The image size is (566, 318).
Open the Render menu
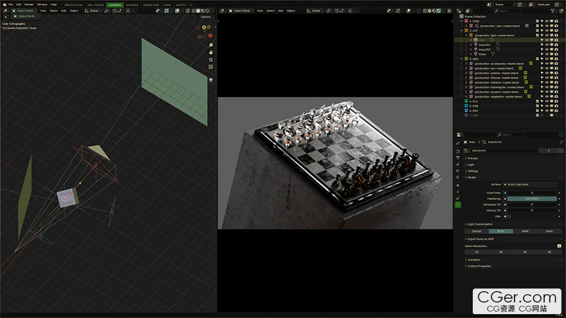pos(29,4)
